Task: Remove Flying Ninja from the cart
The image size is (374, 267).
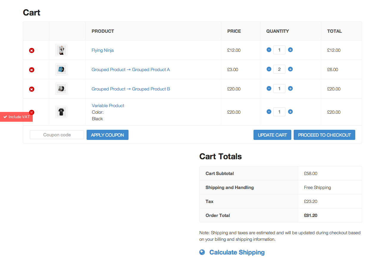Action: click(x=32, y=51)
